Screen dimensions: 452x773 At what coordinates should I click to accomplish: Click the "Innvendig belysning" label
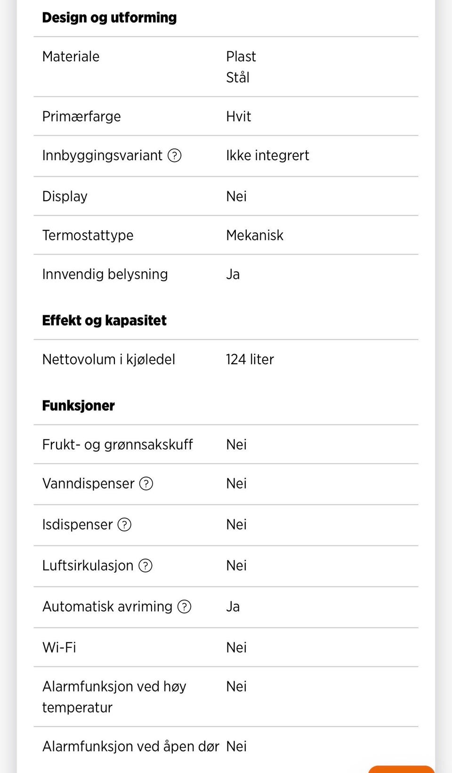105,274
